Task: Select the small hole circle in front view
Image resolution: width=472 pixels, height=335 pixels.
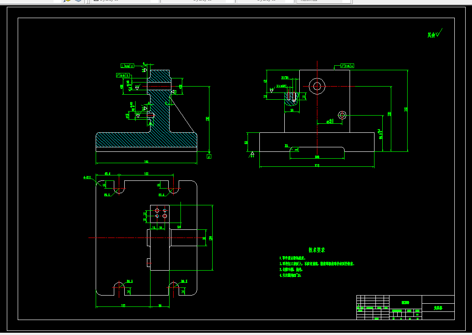Action: click(342, 115)
